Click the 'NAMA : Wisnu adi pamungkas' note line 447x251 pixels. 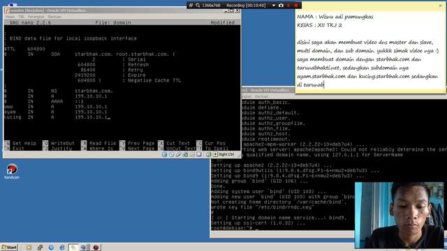(x=335, y=17)
